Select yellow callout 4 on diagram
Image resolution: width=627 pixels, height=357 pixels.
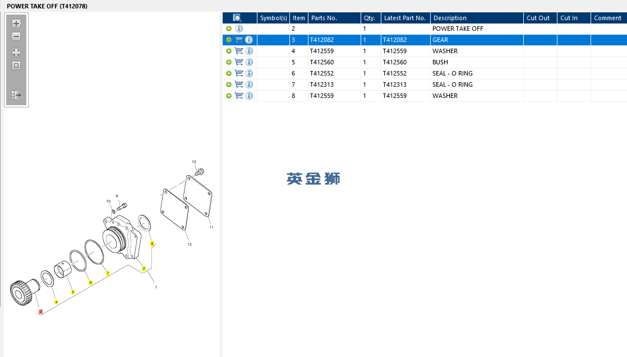tap(56, 302)
